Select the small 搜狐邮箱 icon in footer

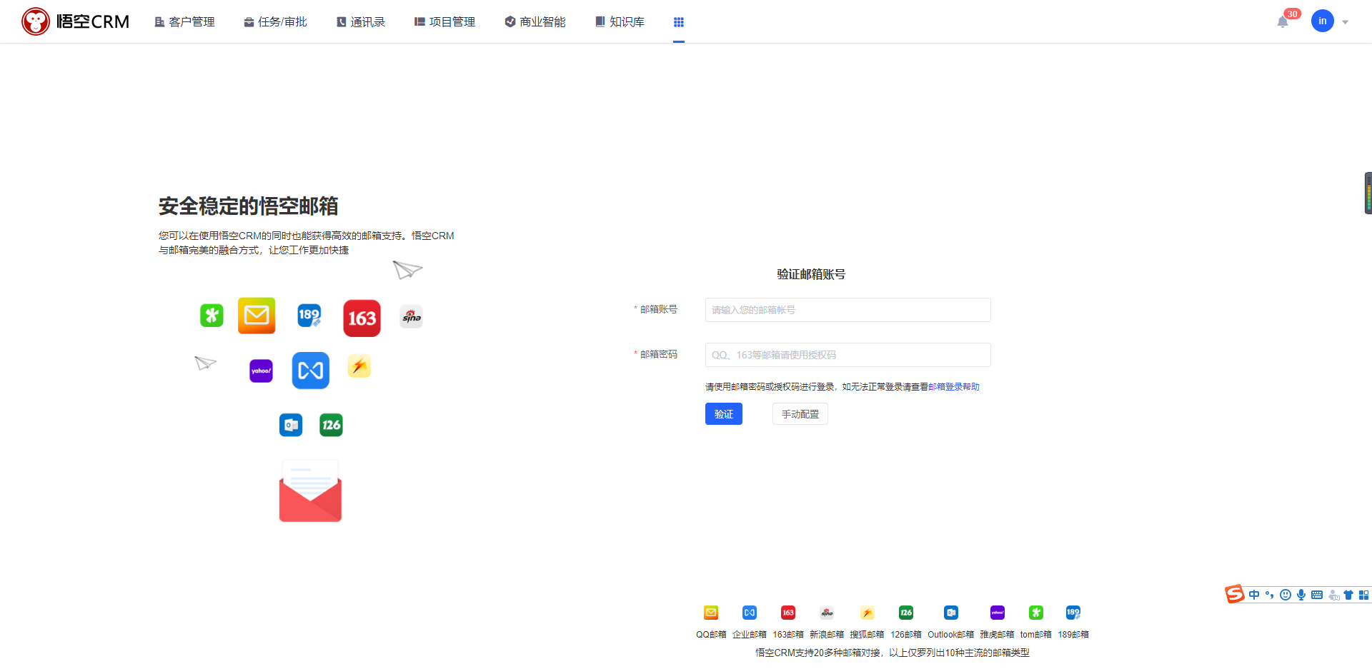pos(867,613)
